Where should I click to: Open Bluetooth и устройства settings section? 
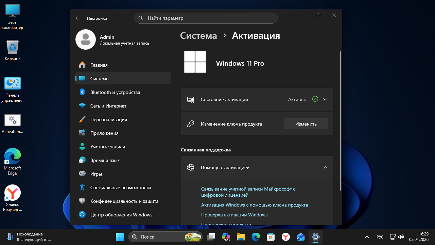115,92
